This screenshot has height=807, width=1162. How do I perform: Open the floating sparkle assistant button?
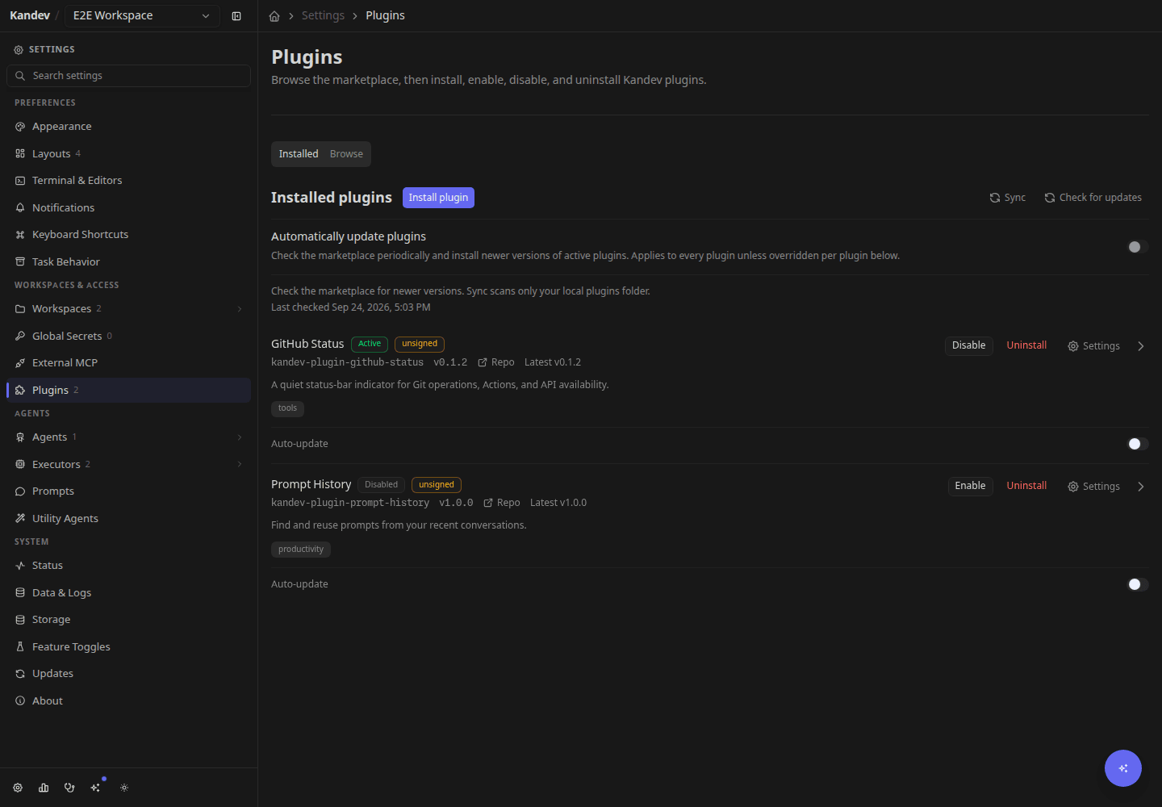tap(1123, 768)
